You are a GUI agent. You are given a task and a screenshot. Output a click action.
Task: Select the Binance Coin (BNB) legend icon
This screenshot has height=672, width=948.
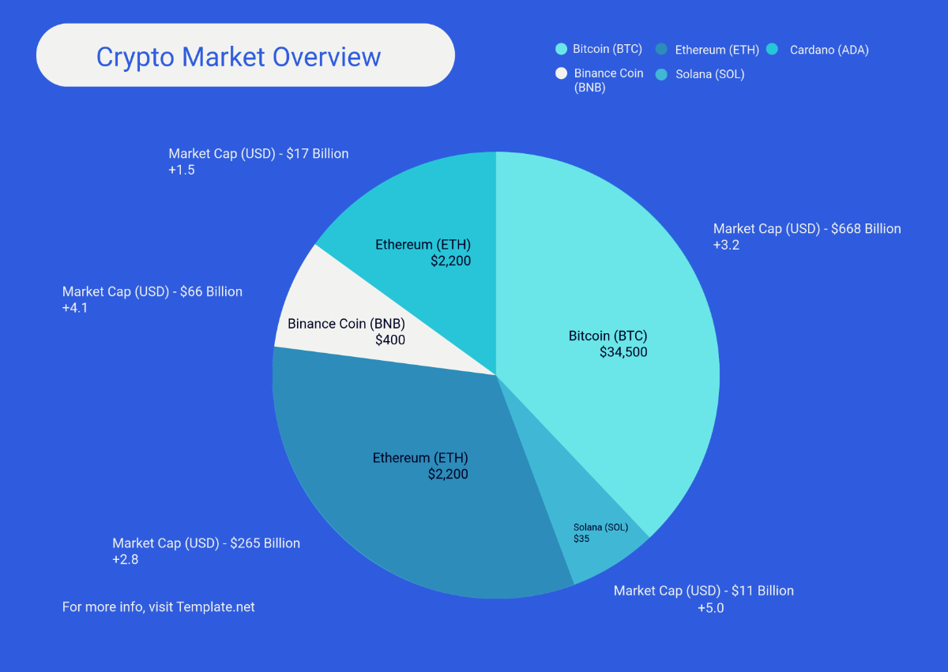[x=561, y=73]
